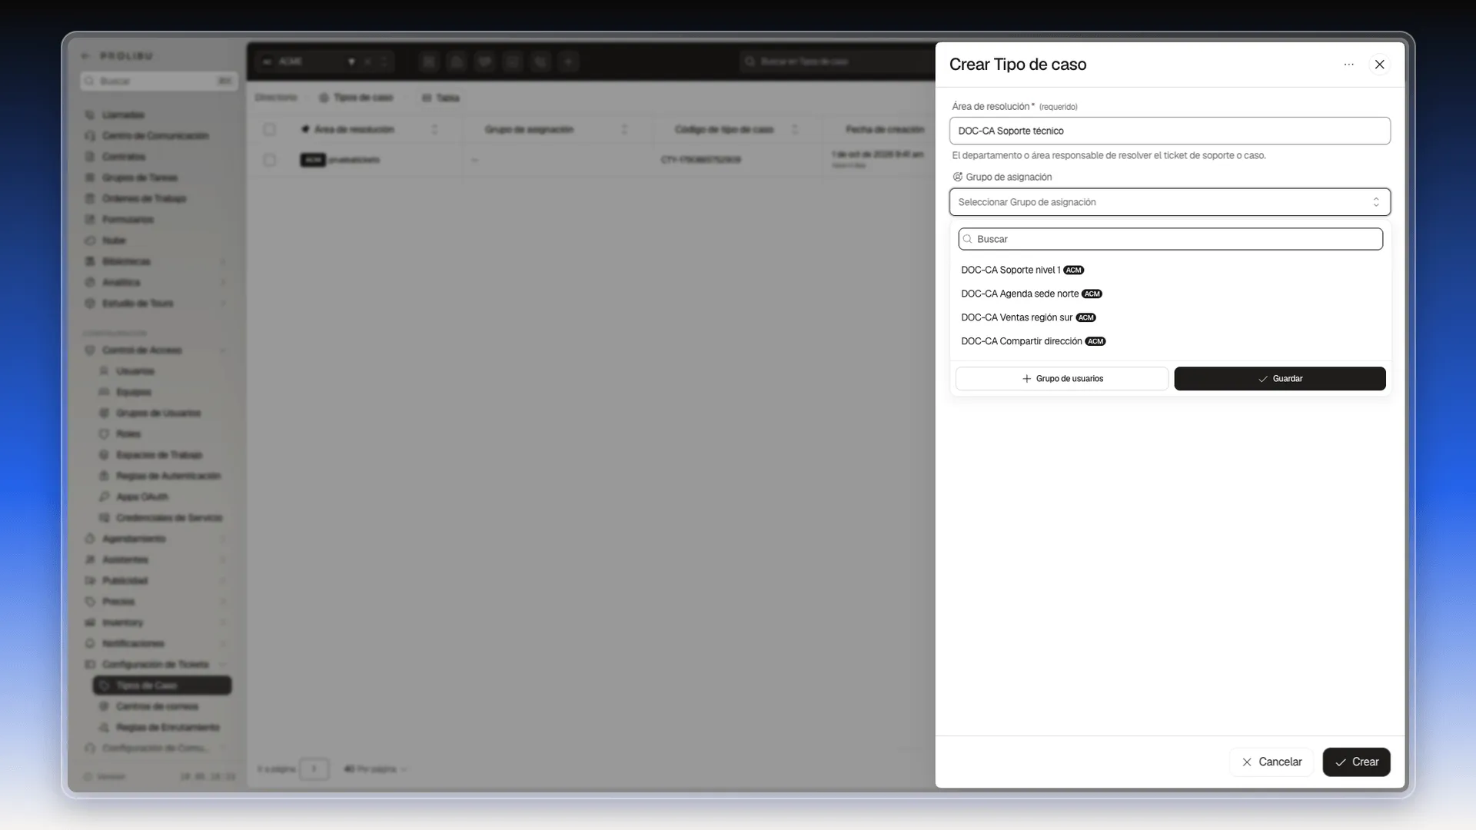
Task: Toggle the select-all checkbox in table header
Action: click(x=269, y=129)
